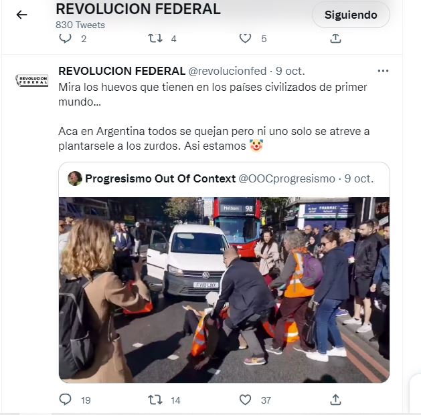421x415 pixels.
Task: Retweet the previous tweet with 4 retweets
Action: point(155,38)
